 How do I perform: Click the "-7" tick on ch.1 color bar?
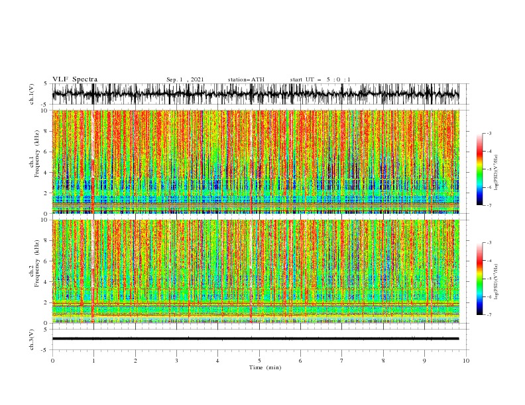coord(489,205)
